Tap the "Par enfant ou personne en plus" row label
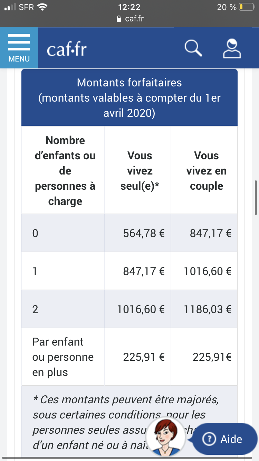Image resolution: width=259 pixels, height=461 pixels. point(63,357)
